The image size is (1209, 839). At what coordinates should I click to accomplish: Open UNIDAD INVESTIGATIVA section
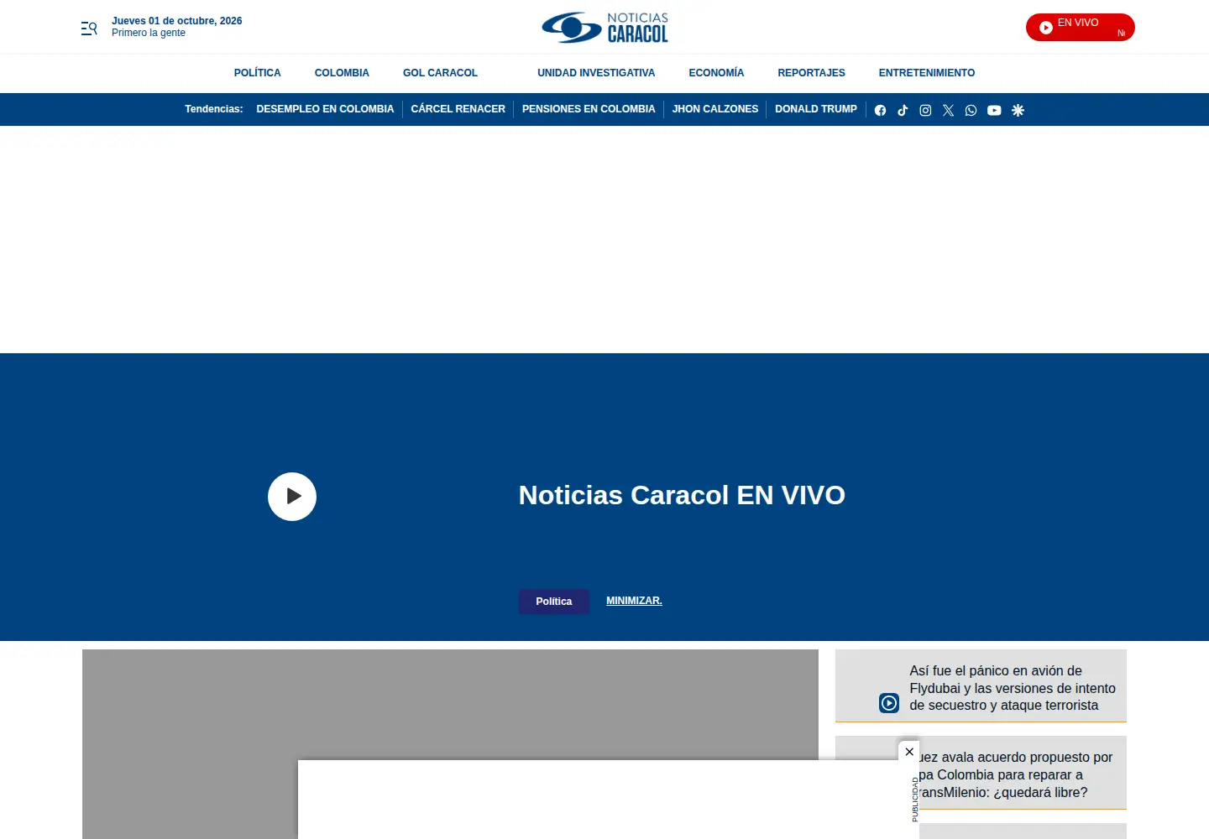click(x=596, y=73)
